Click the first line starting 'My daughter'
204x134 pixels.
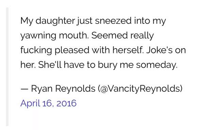(x=93, y=21)
